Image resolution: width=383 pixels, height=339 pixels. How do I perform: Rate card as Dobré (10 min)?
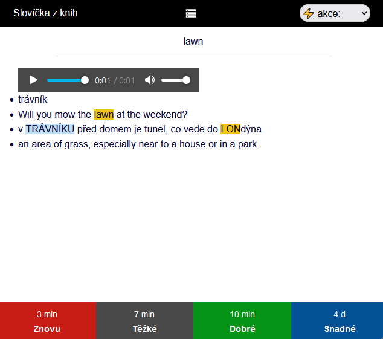click(x=242, y=321)
